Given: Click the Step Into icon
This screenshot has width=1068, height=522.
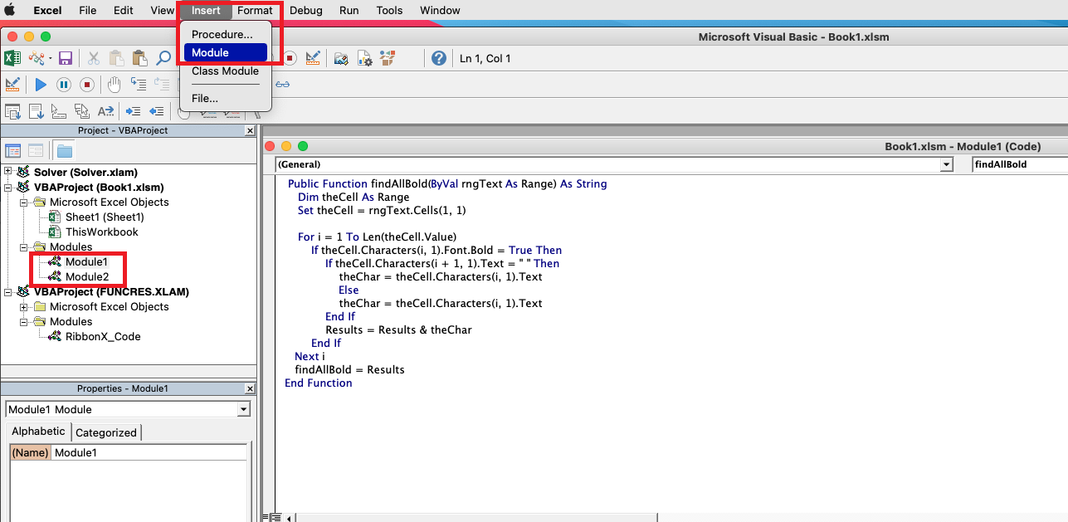Looking at the screenshot, I should (x=139, y=84).
